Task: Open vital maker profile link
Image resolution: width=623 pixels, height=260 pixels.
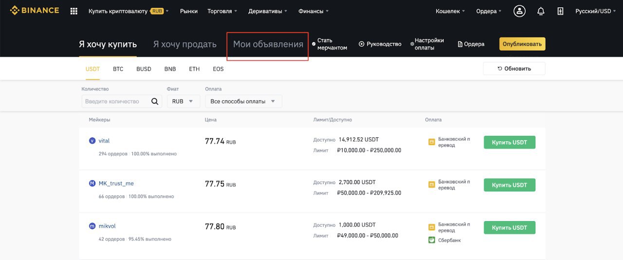Action: 104,141
